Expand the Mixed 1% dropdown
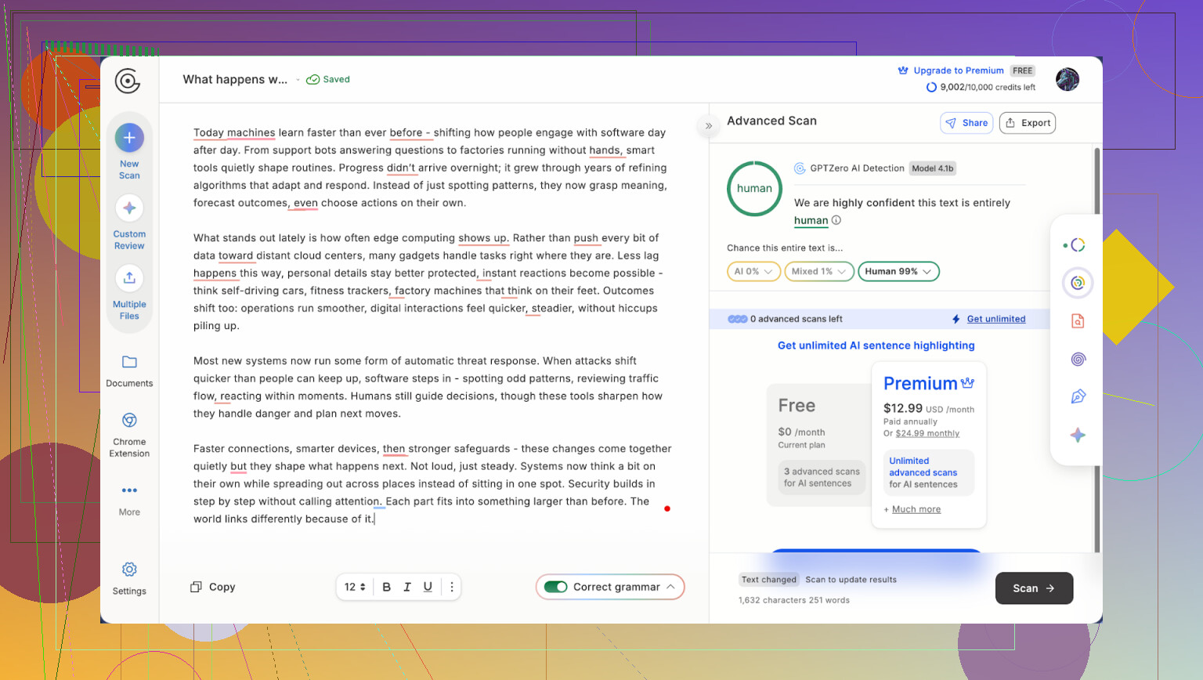This screenshot has height=680, width=1203. tap(818, 272)
